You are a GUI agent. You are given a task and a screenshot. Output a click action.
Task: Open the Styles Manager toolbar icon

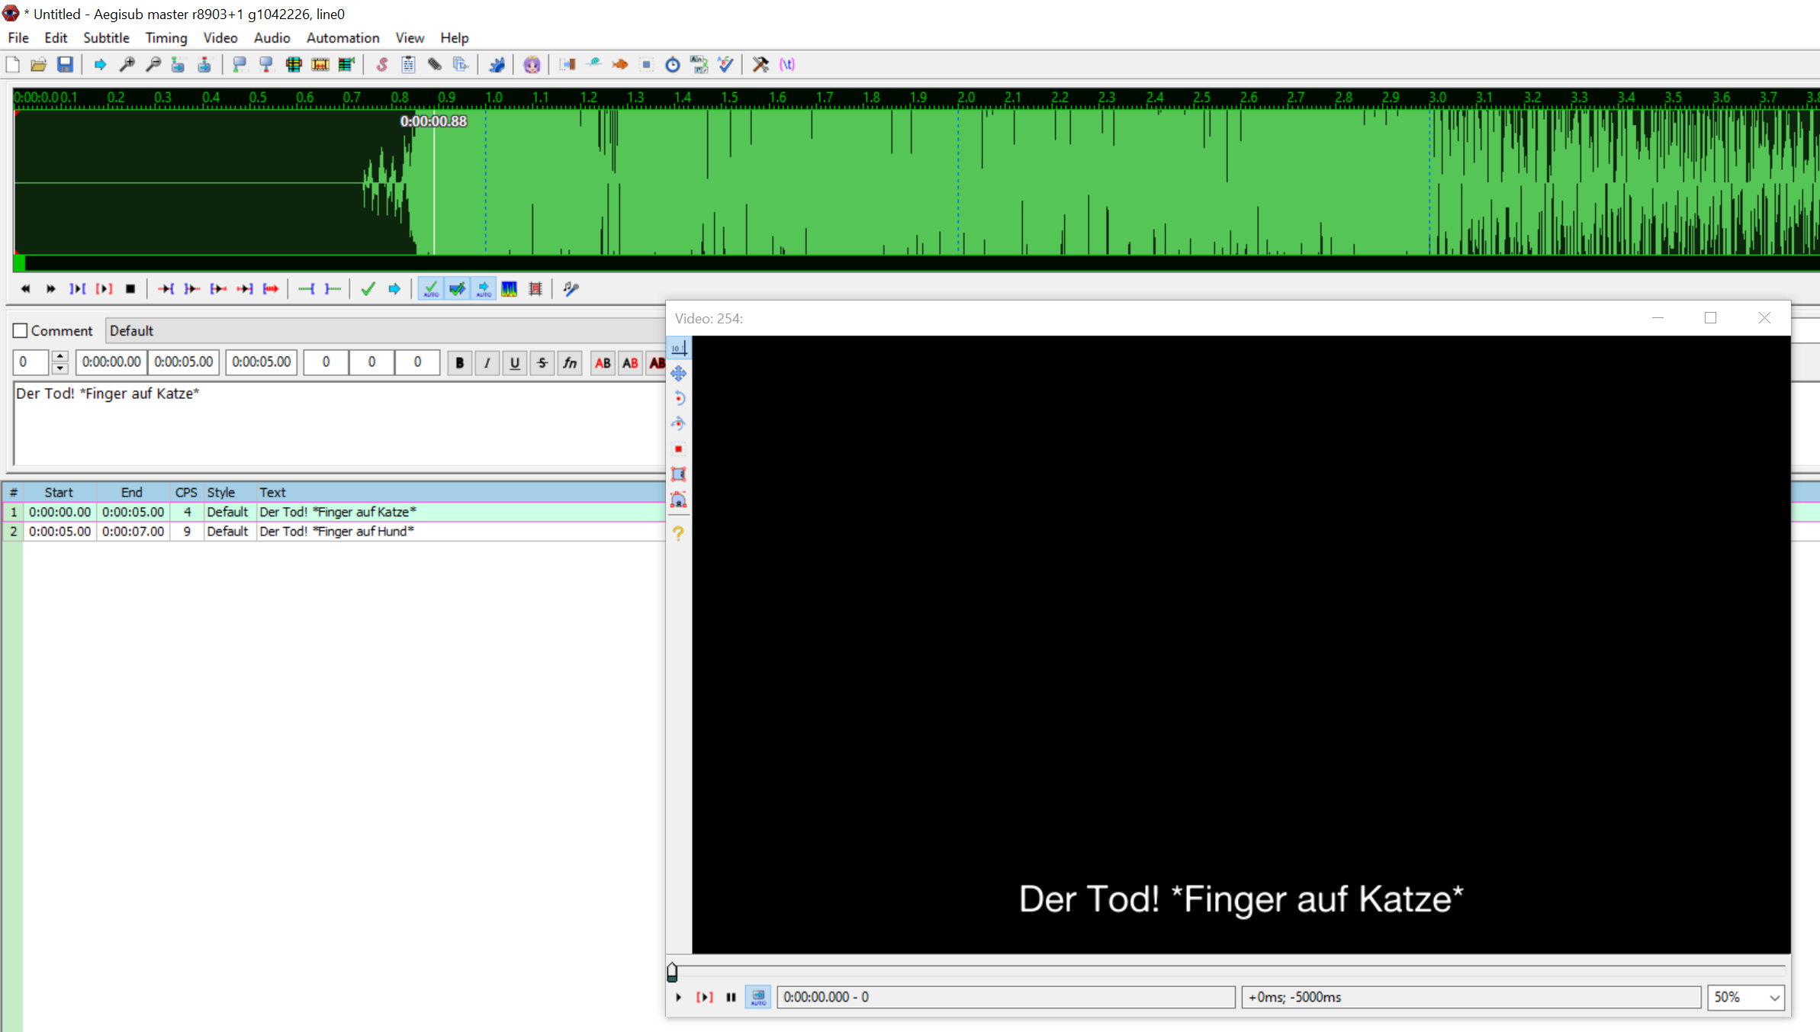(382, 65)
